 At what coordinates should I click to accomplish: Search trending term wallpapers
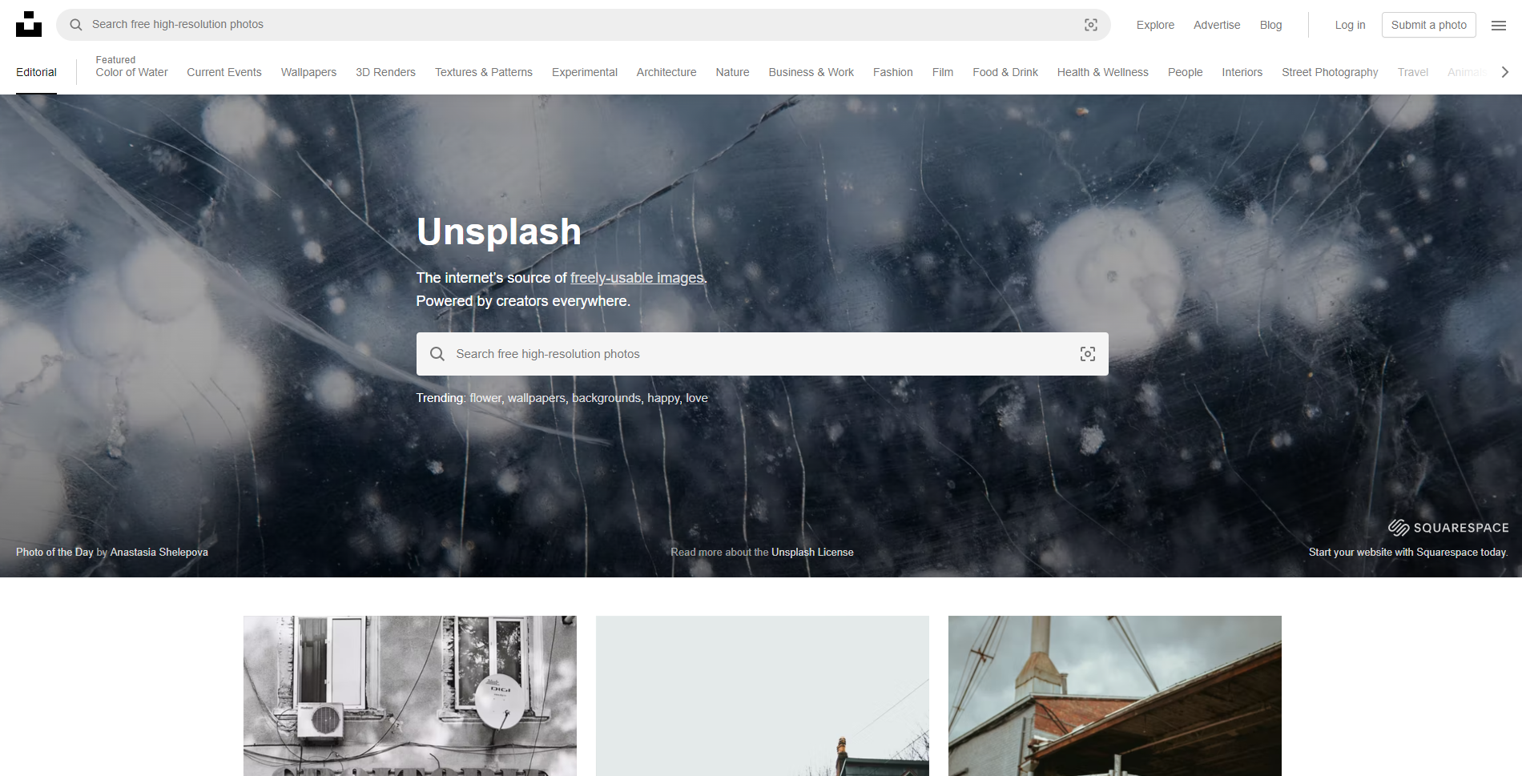coord(537,398)
